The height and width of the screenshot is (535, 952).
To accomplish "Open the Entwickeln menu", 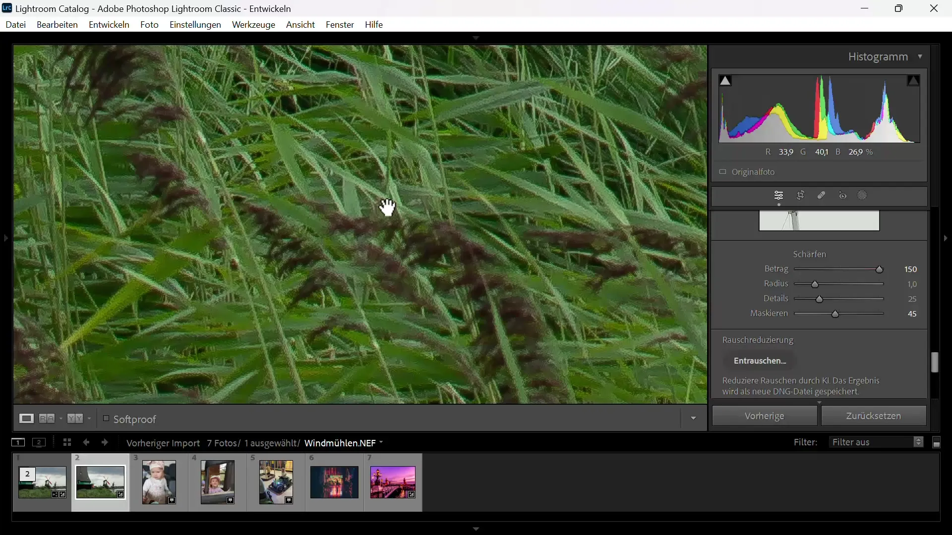I will click(109, 25).
